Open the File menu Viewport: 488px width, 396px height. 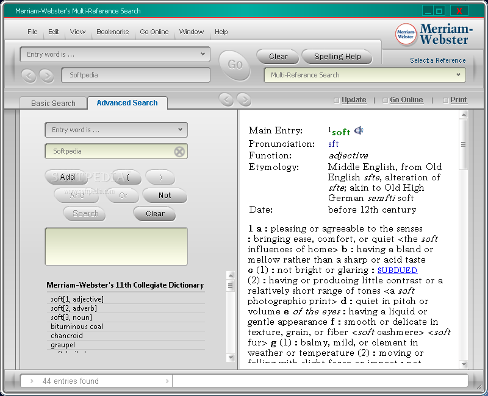coord(32,32)
